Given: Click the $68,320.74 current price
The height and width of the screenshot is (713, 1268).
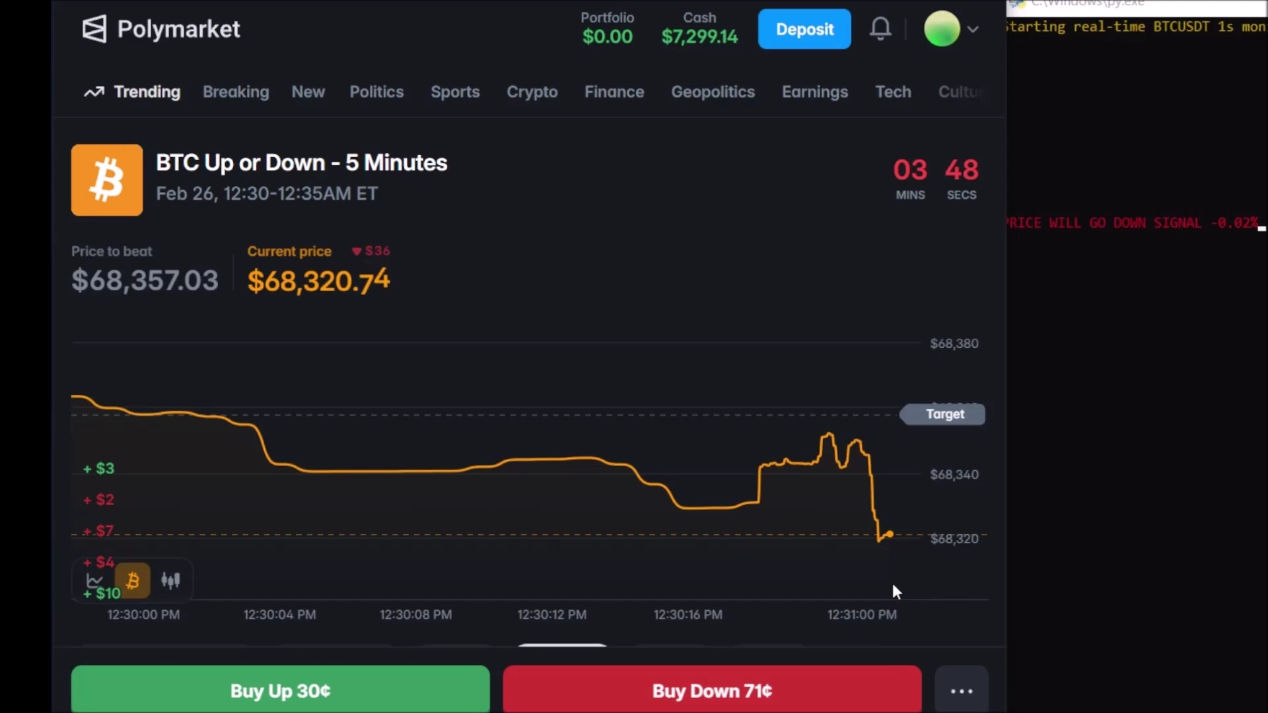Looking at the screenshot, I should (x=318, y=281).
